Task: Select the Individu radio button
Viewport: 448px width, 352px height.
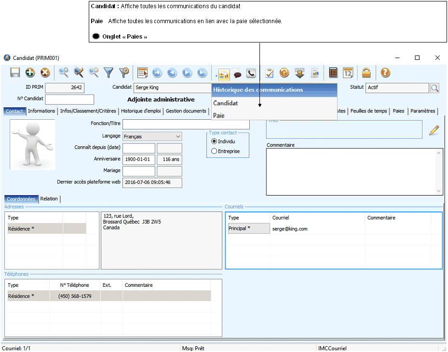Action: [x=214, y=141]
